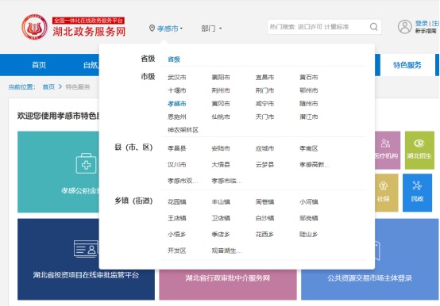Select 黄冈市 in city list
This screenshot has width=440, height=306.
pos(221,104)
